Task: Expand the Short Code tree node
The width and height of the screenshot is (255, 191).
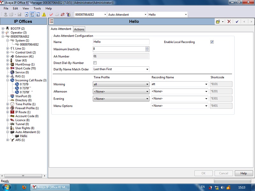Action: pos(8,68)
